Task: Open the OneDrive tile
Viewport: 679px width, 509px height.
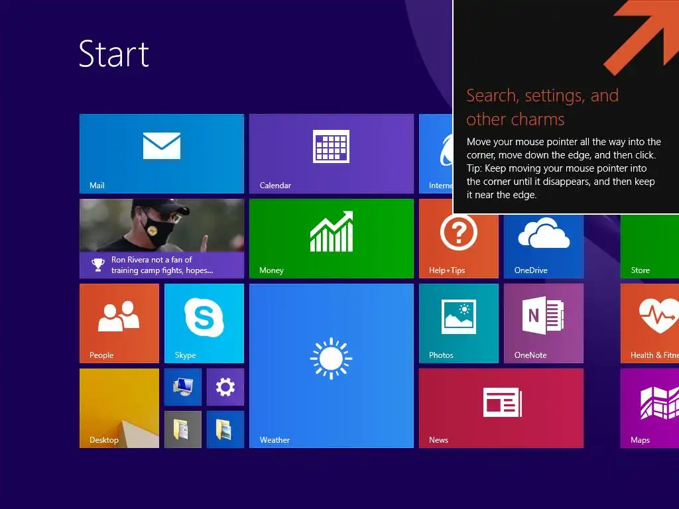Action: click(544, 246)
